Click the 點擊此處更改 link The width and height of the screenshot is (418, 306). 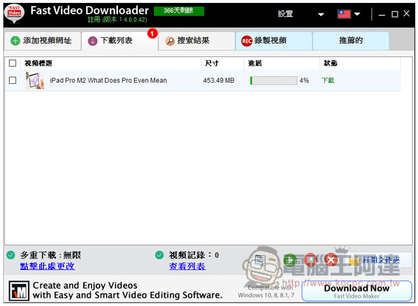point(48,266)
